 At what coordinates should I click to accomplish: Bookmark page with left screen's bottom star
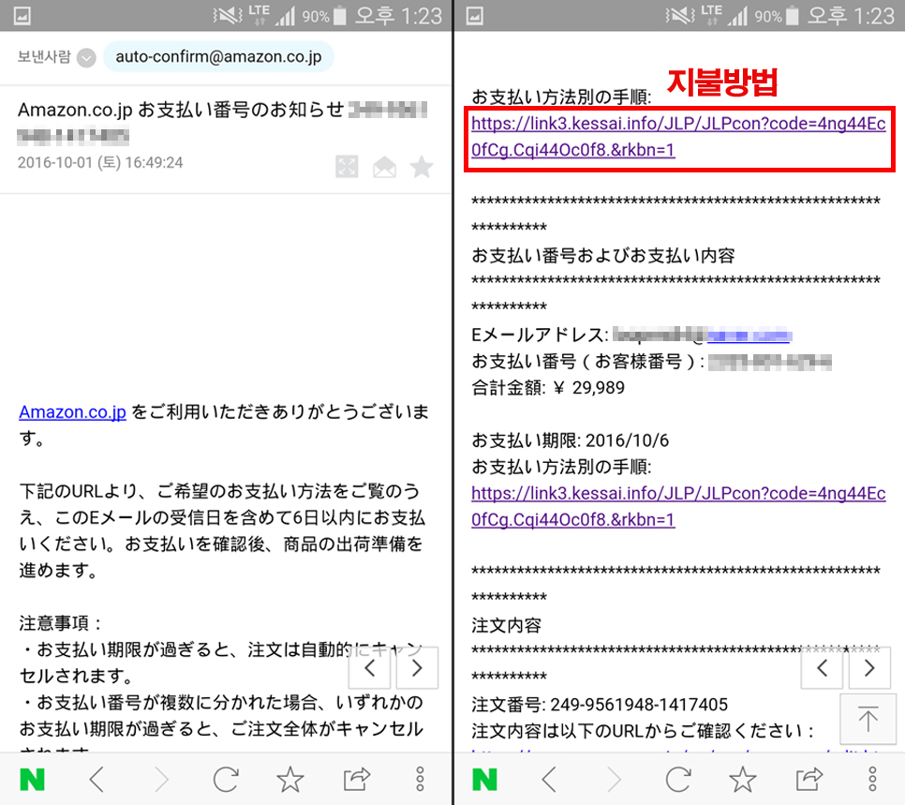click(290, 780)
